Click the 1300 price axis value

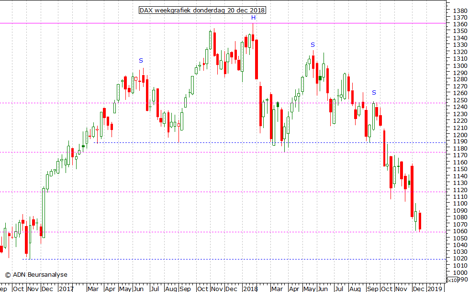(x=460, y=65)
